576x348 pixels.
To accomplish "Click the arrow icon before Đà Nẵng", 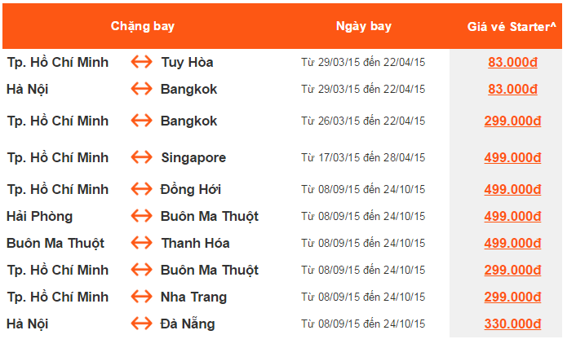I will pyautogui.click(x=141, y=324).
